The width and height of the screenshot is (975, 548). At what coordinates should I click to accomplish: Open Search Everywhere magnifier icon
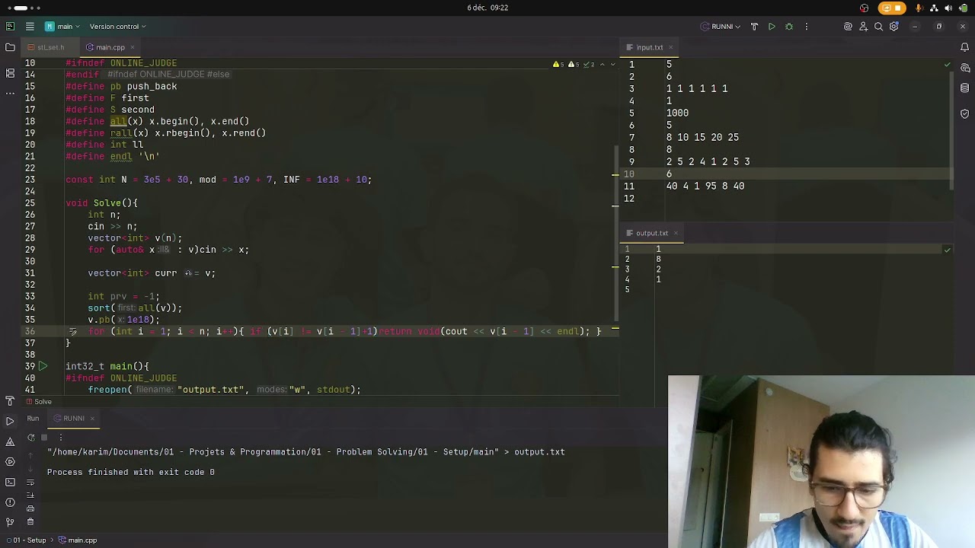click(878, 27)
